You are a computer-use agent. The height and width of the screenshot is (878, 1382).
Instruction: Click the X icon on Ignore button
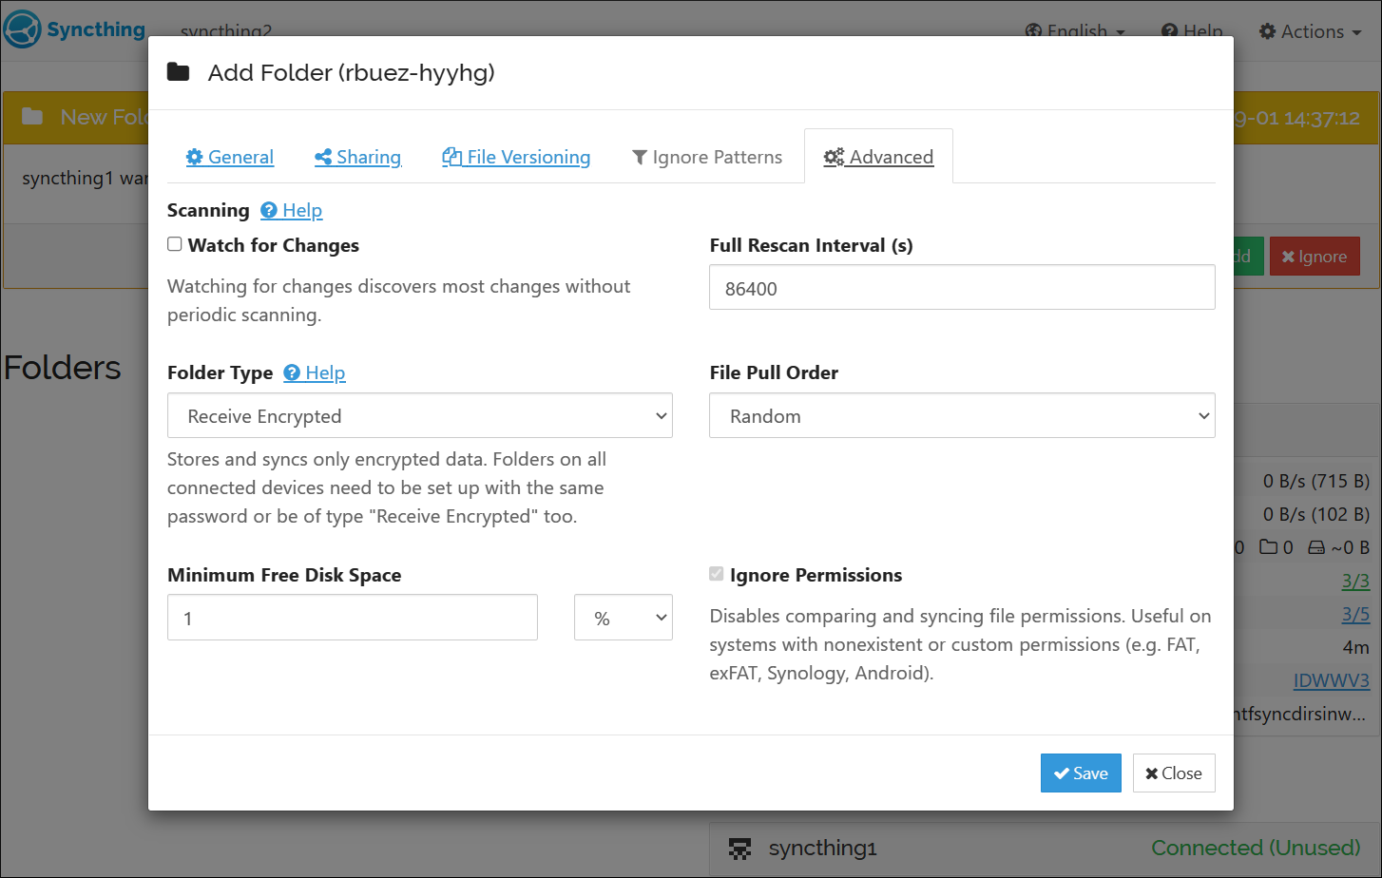point(1288,257)
